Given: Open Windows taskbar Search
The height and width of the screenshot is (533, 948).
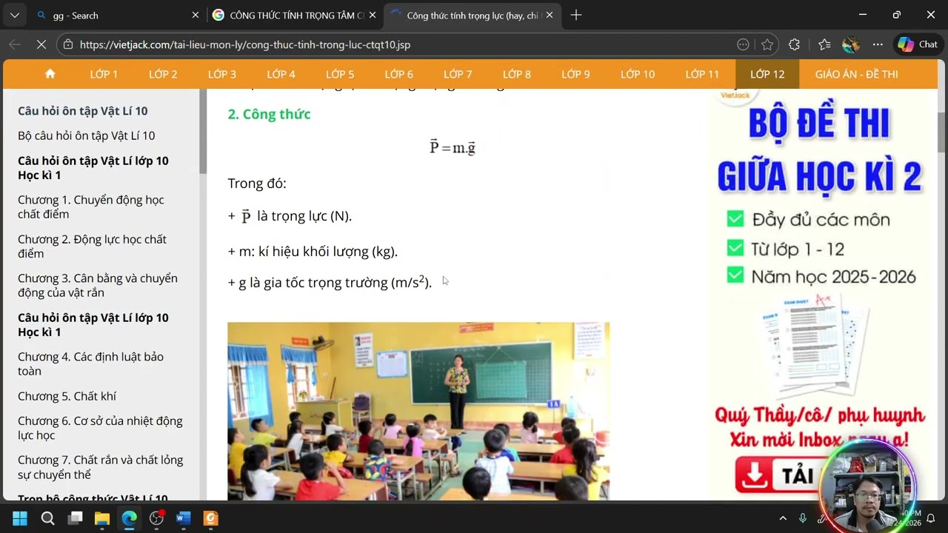Looking at the screenshot, I should 47,518.
